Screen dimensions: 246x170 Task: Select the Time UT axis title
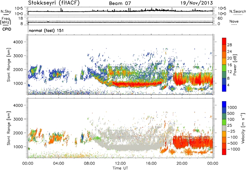click(120, 168)
